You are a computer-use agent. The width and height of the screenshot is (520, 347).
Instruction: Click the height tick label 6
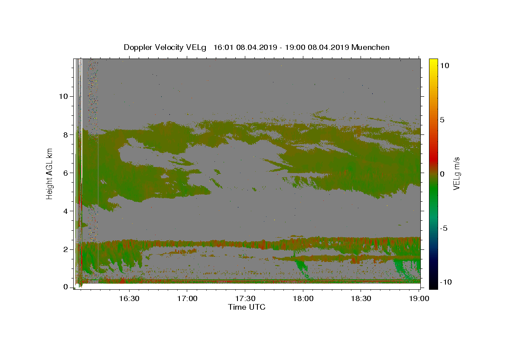pos(66,173)
